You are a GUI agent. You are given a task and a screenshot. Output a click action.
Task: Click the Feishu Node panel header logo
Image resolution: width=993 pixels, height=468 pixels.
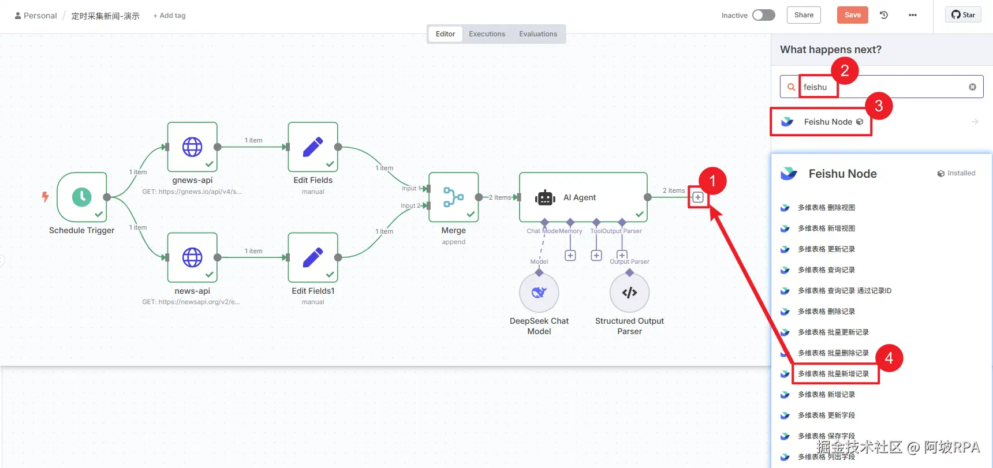click(x=789, y=173)
